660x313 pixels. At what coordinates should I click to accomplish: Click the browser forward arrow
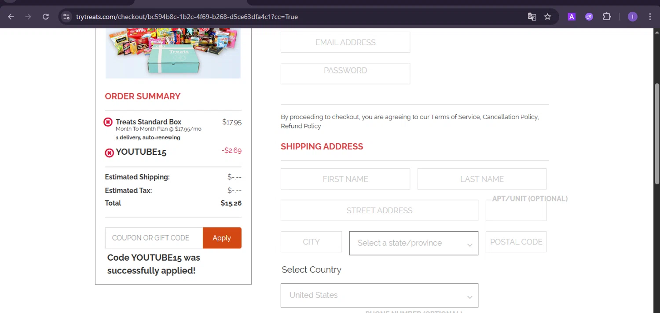click(x=28, y=17)
